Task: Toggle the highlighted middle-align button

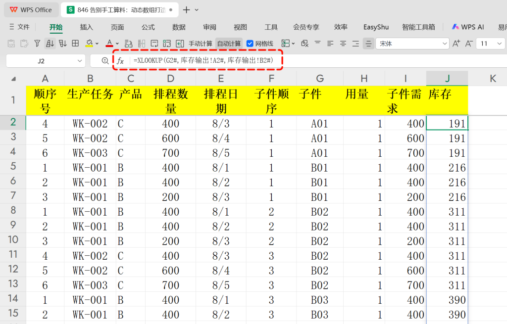Action: tap(368, 44)
